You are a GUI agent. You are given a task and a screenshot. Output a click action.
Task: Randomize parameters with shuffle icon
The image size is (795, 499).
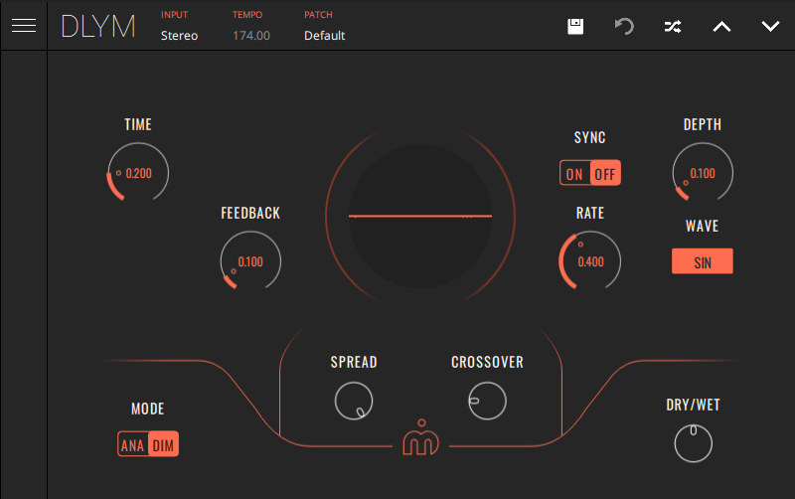click(673, 26)
